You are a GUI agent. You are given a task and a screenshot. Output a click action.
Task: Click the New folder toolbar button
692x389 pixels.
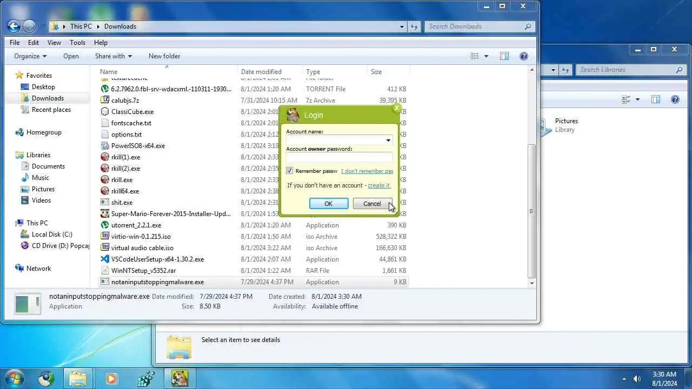click(x=164, y=56)
